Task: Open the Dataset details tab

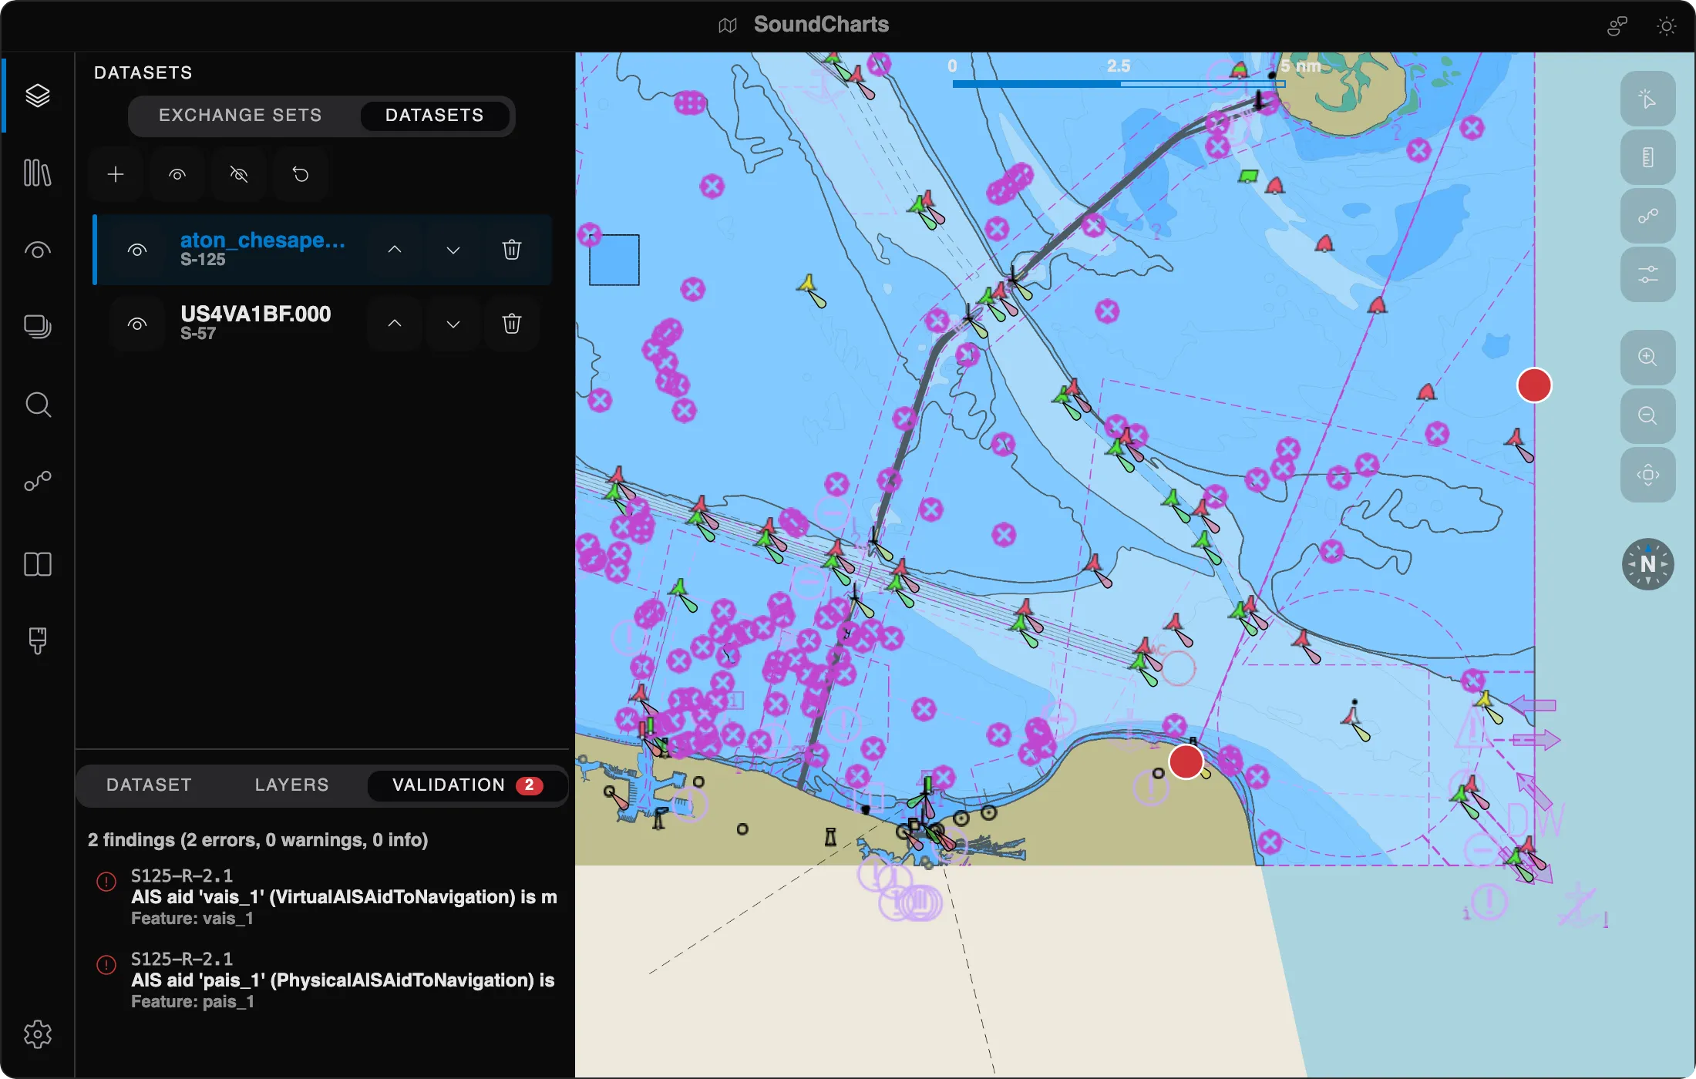Action: click(149, 785)
